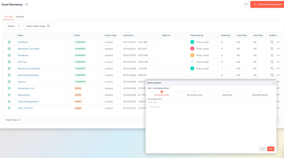This screenshot has height=158, width=284.
Task: Click the Click Rate column header
Action: pos(258,35)
